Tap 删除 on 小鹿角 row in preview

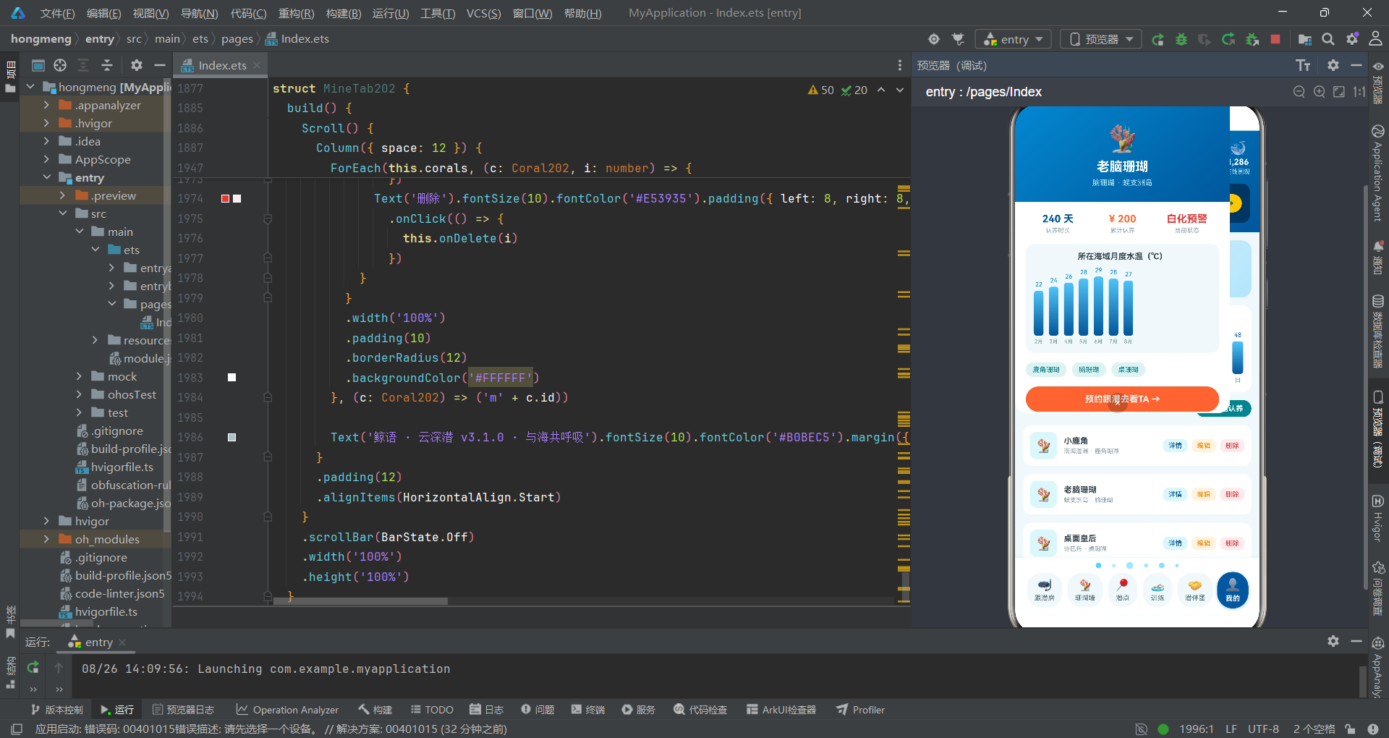(1232, 445)
